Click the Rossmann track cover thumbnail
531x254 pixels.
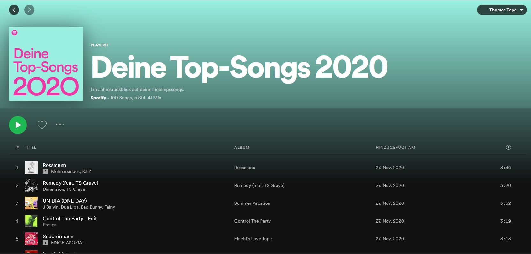click(31, 168)
